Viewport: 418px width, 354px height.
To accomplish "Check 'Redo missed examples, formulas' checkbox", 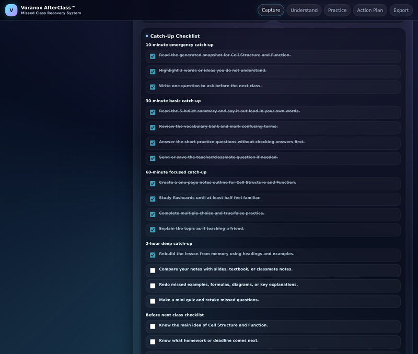I will coord(153,286).
